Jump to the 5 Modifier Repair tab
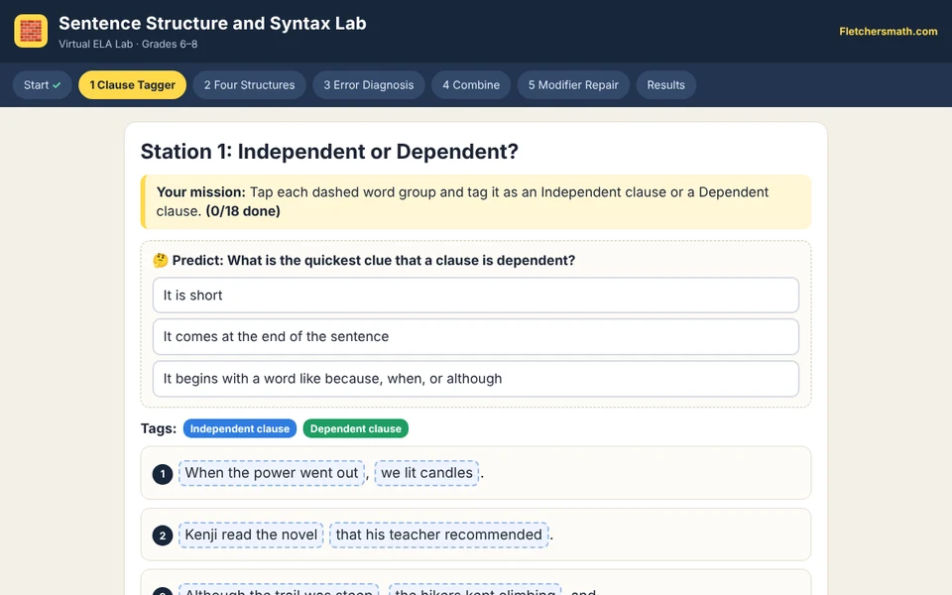This screenshot has height=595, width=952. click(573, 85)
